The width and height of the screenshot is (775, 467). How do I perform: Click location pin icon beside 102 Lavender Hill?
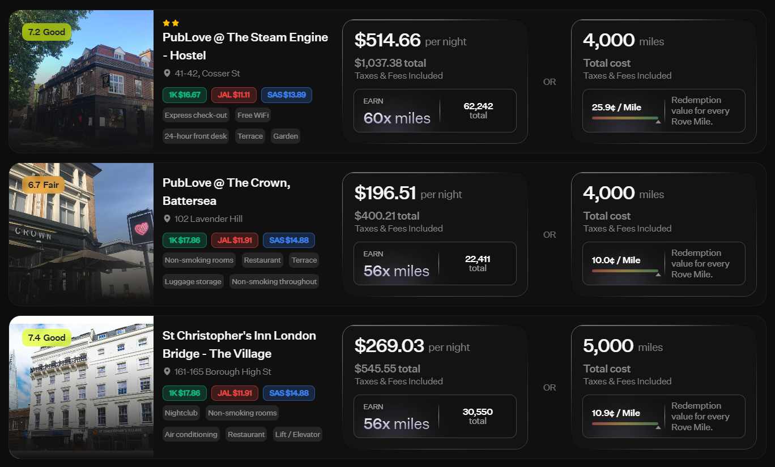(x=167, y=219)
